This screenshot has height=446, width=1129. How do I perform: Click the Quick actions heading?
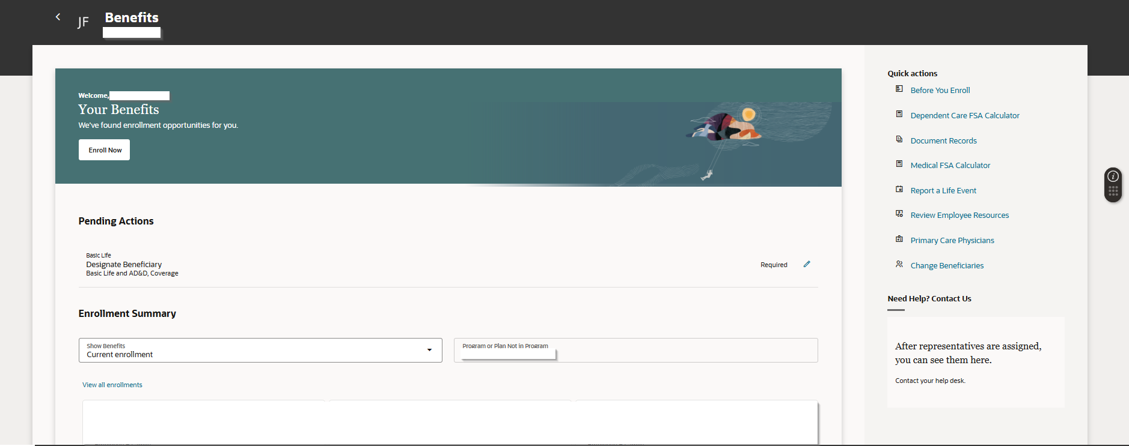coord(912,73)
